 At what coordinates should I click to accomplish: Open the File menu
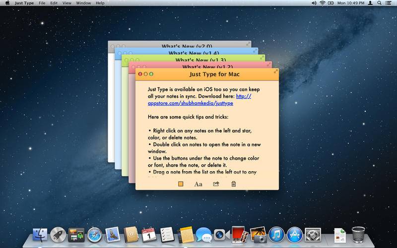pyautogui.click(x=42, y=3)
